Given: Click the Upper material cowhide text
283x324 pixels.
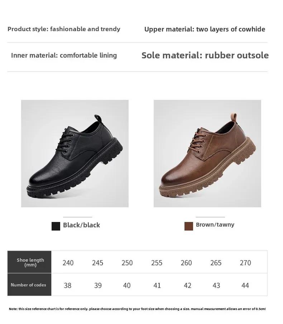Looking at the screenshot, I should click(x=205, y=29).
